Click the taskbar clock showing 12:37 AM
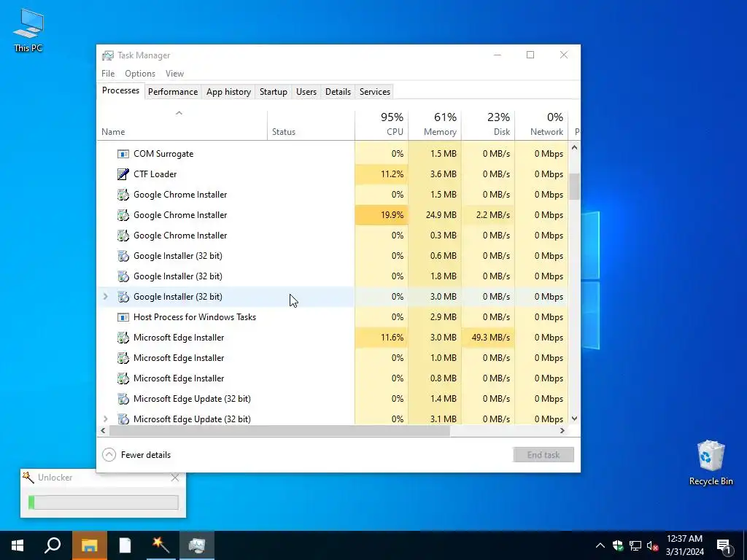The image size is (747, 560). (x=684, y=545)
